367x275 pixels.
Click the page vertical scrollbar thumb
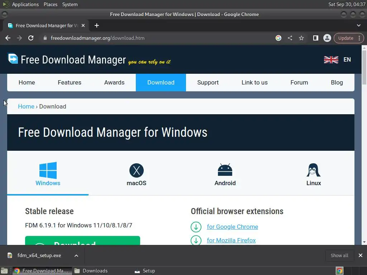coord(364,67)
